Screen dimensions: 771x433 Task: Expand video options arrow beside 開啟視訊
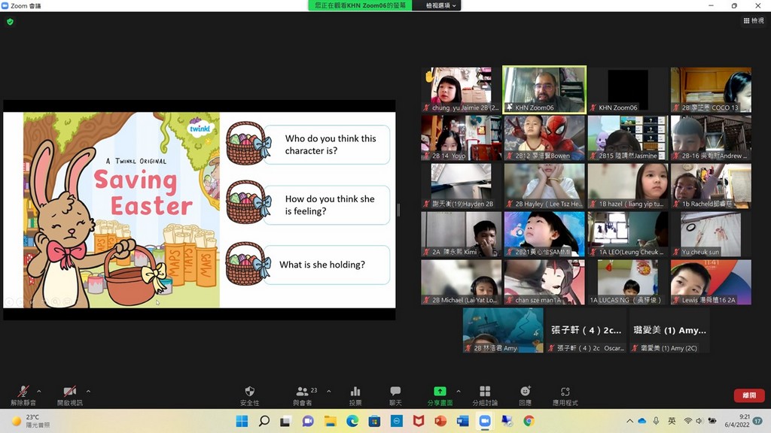(x=88, y=391)
